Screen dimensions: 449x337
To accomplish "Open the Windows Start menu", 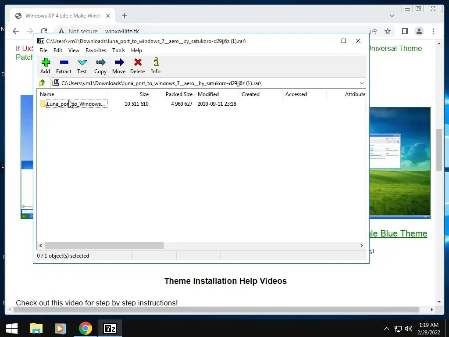I will pos(12,328).
